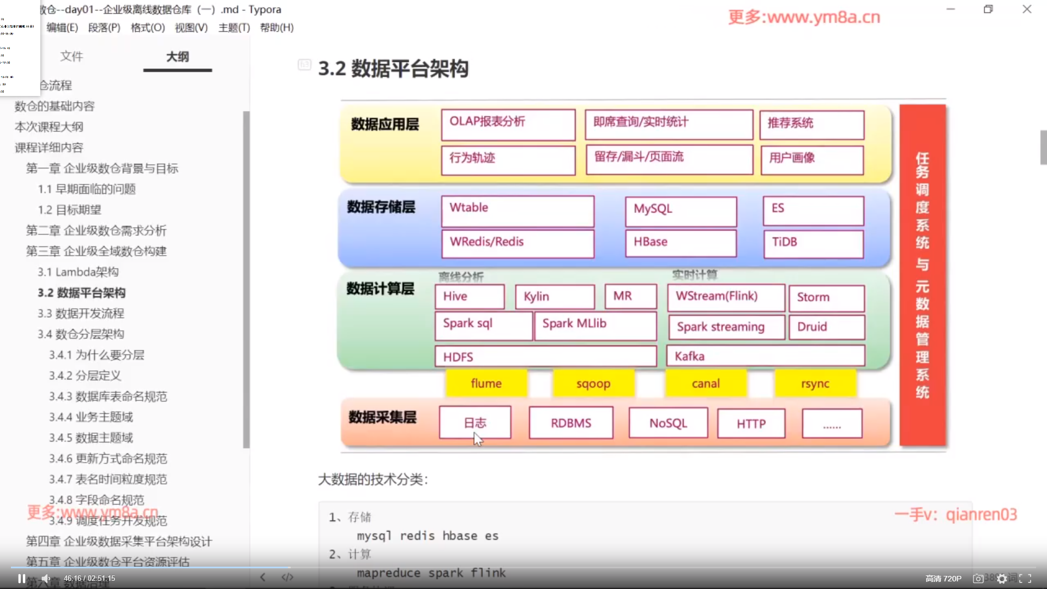Image resolution: width=1047 pixels, height=589 pixels.
Task: Change video quality 高清 720P
Action: [x=943, y=579]
